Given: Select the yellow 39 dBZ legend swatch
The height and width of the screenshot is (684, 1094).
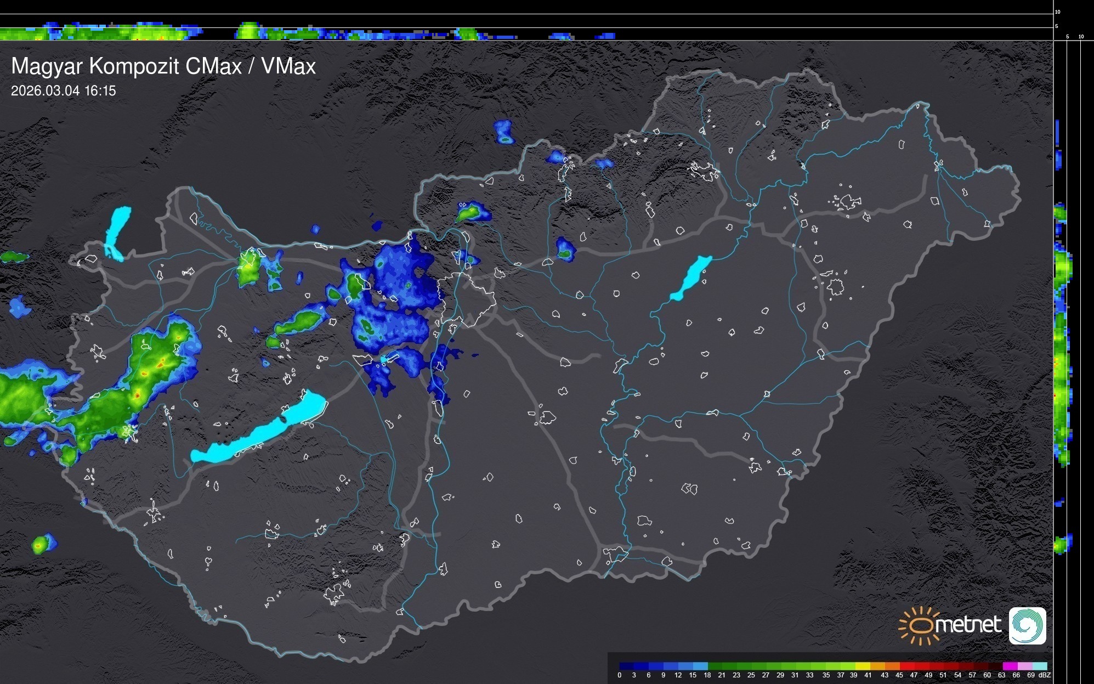Looking at the screenshot, I should [863, 666].
